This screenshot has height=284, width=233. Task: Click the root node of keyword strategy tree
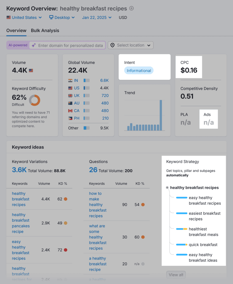click(x=167, y=188)
